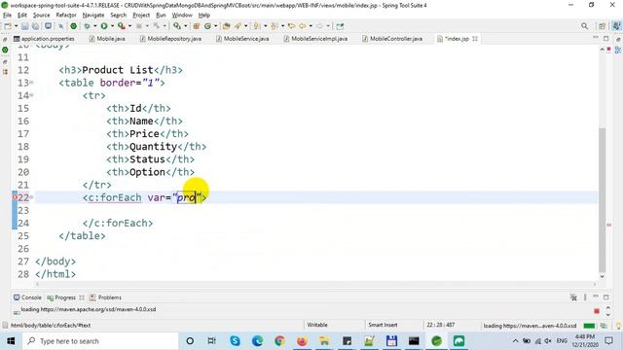
Task: Click the Debug bug icon
Action: [x=87, y=26]
